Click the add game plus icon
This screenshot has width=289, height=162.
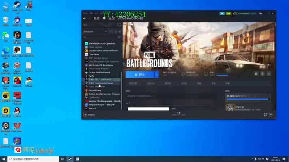(85, 114)
